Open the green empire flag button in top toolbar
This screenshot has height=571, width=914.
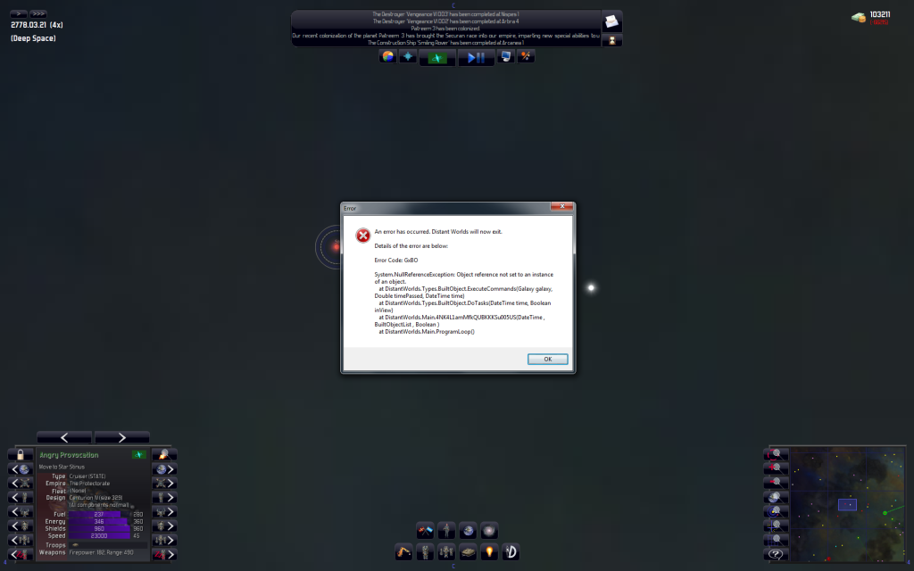pos(437,58)
